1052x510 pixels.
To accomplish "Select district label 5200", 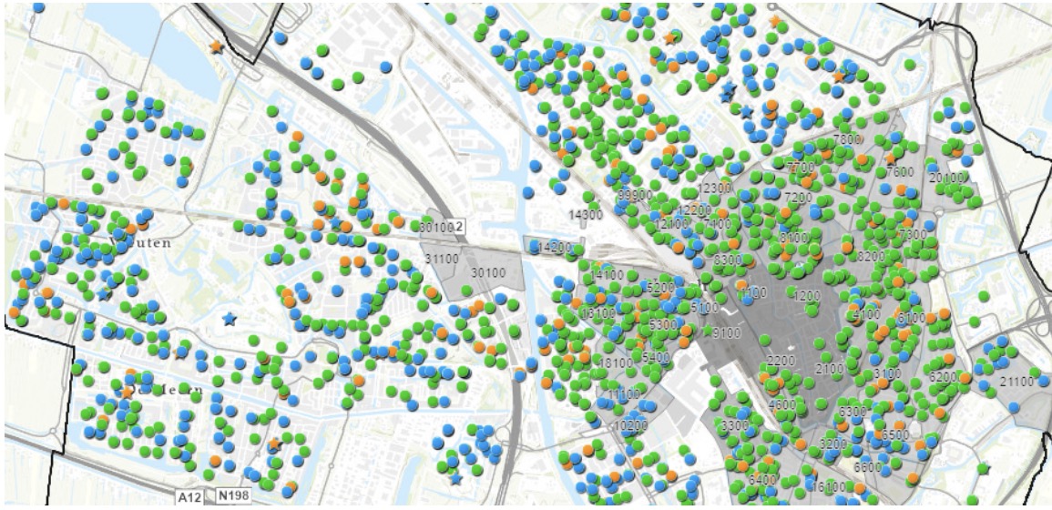I will click(661, 288).
